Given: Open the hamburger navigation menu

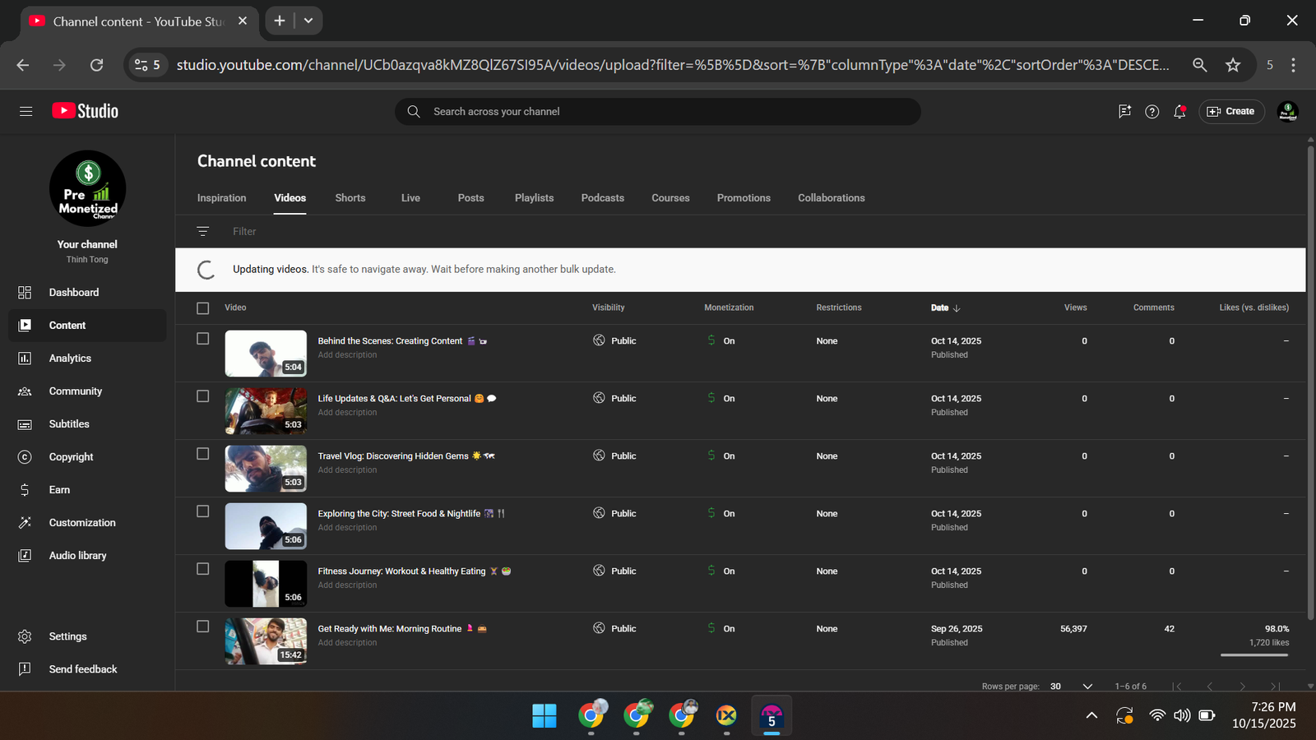Looking at the screenshot, I should [x=25, y=111].
